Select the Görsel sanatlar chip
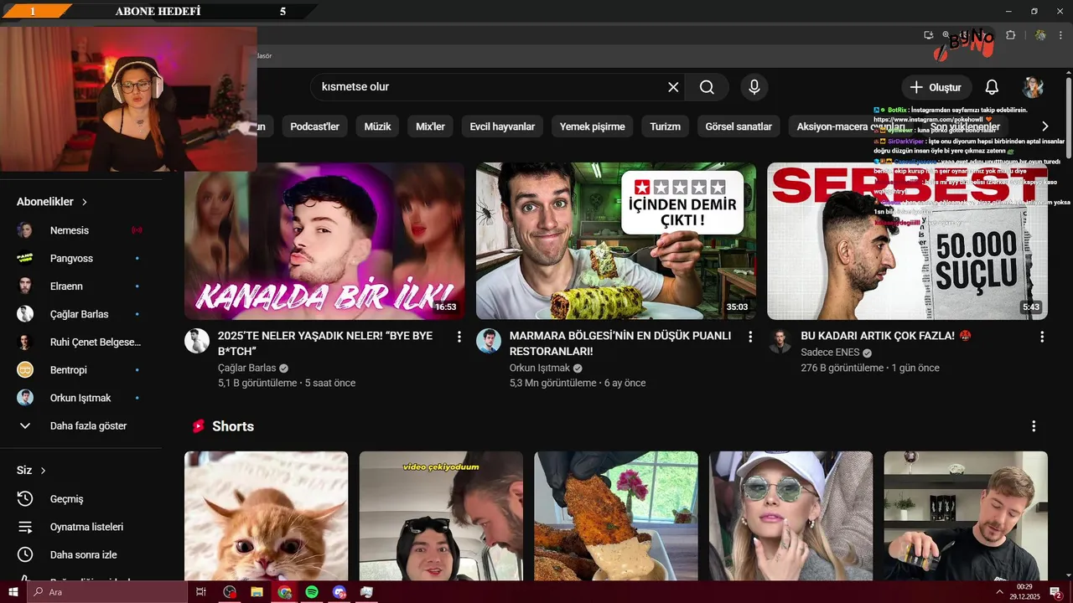Screen dimensions: 1073x603 [x=739, y=126]
